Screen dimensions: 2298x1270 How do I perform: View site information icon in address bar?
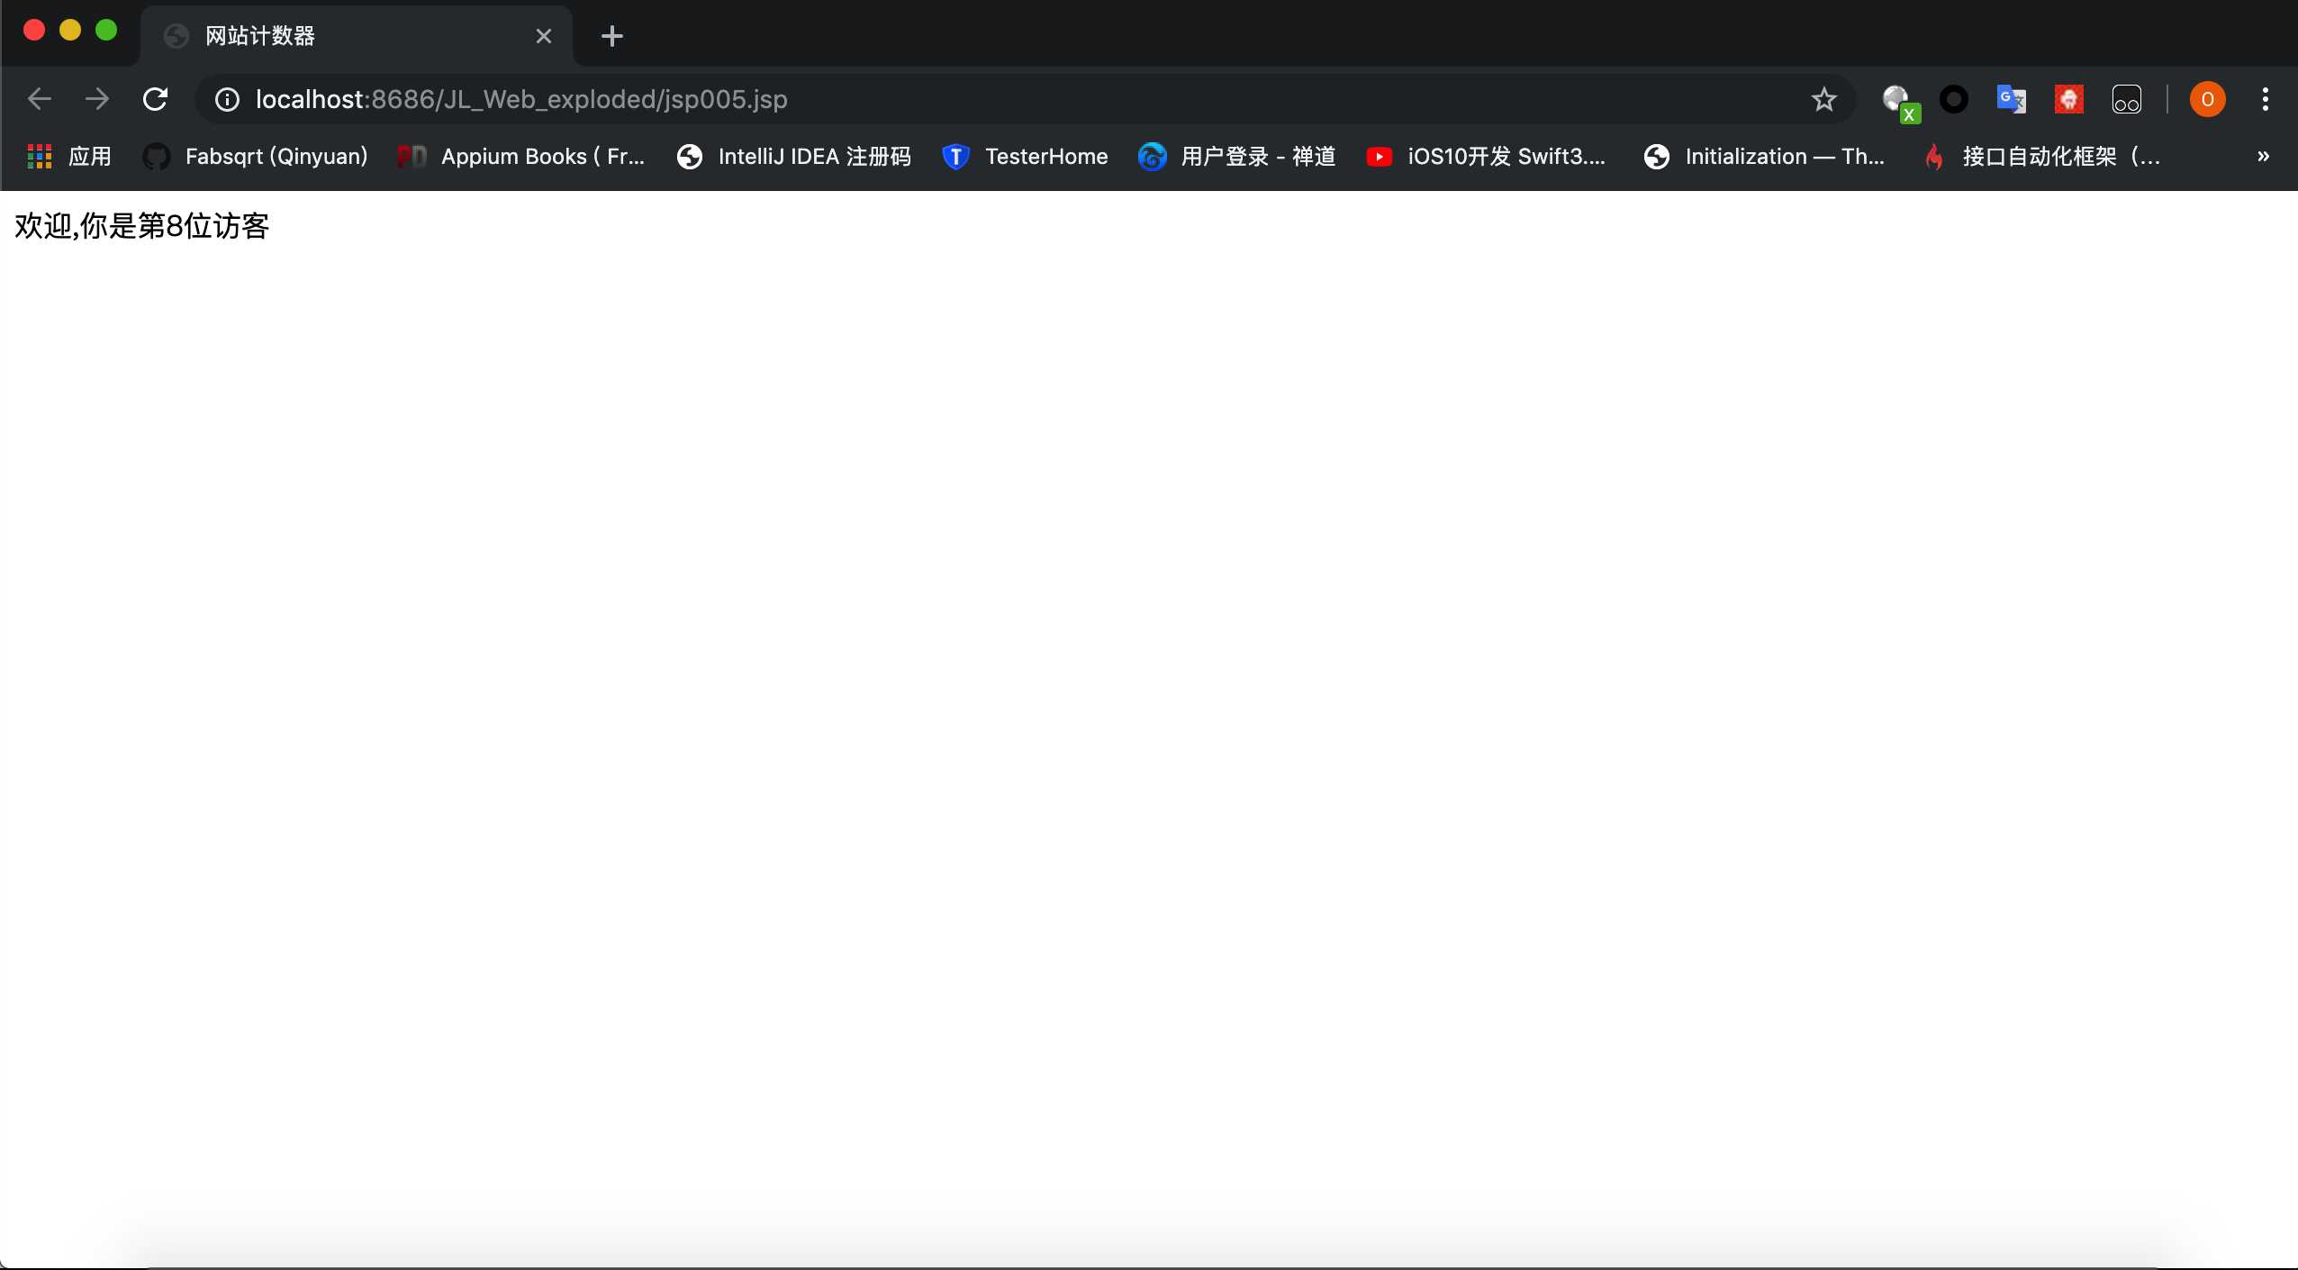227,99
